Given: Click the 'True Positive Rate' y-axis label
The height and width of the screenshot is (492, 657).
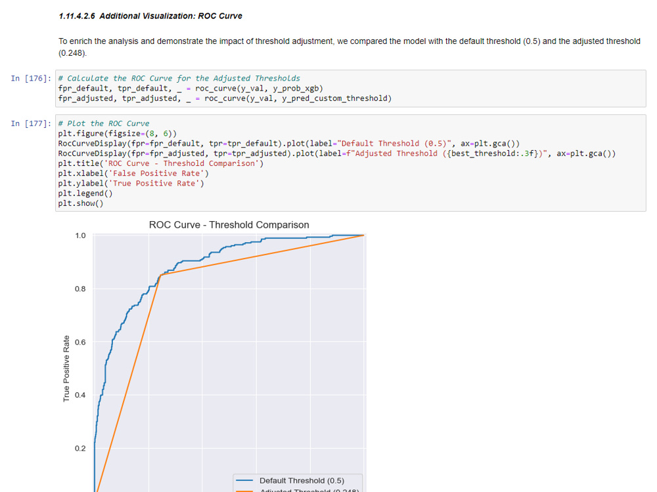Looking at the screenshot, I should [66, 369].
